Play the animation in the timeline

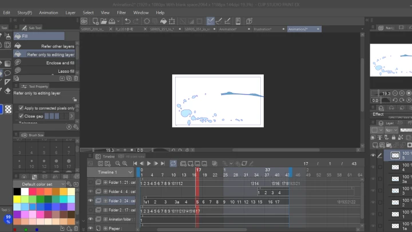149,164
